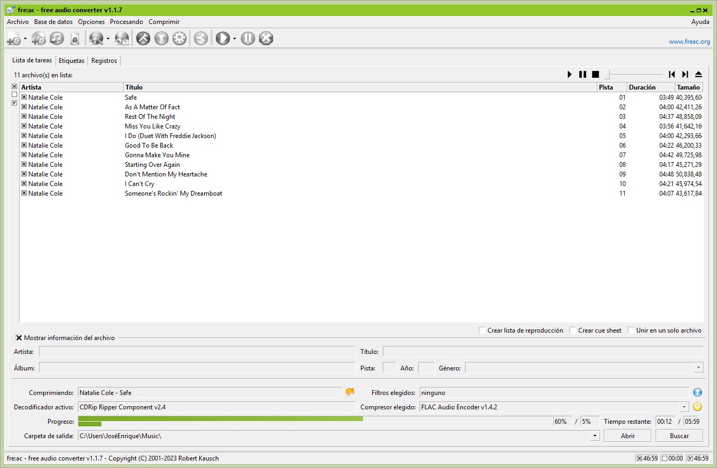Open encoder configuration gear icon
This screenshot has width=717, height=468.
pos(179,38)
